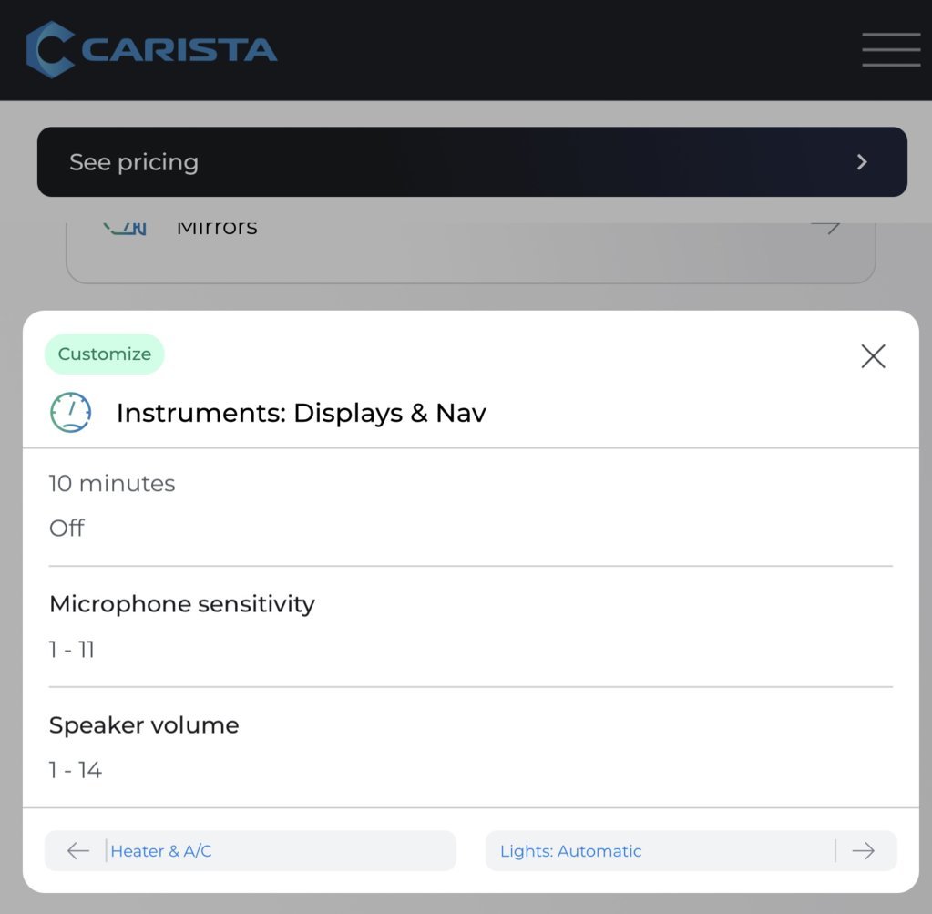Screen dimensions: 932x914
Task: Expand the See pricing chevron
Action: click(862, 161)
